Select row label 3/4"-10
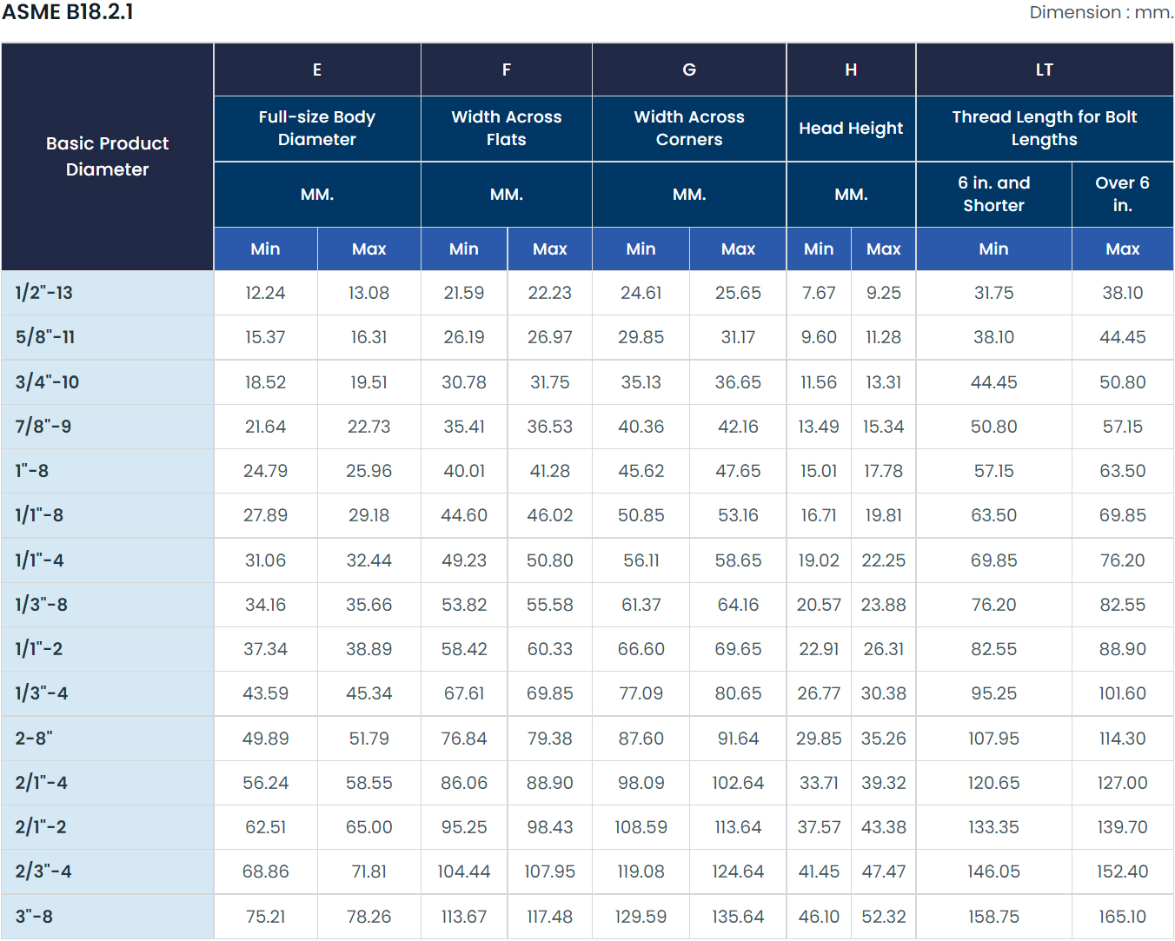The height and width of the screenshot is (941, 1175). pos(47,382)
